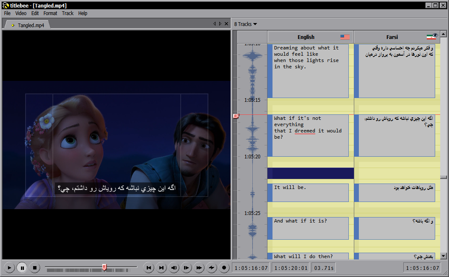Click previous tab arrow
This screenshot has height=277, width=449.
click(x=215, y=24)
